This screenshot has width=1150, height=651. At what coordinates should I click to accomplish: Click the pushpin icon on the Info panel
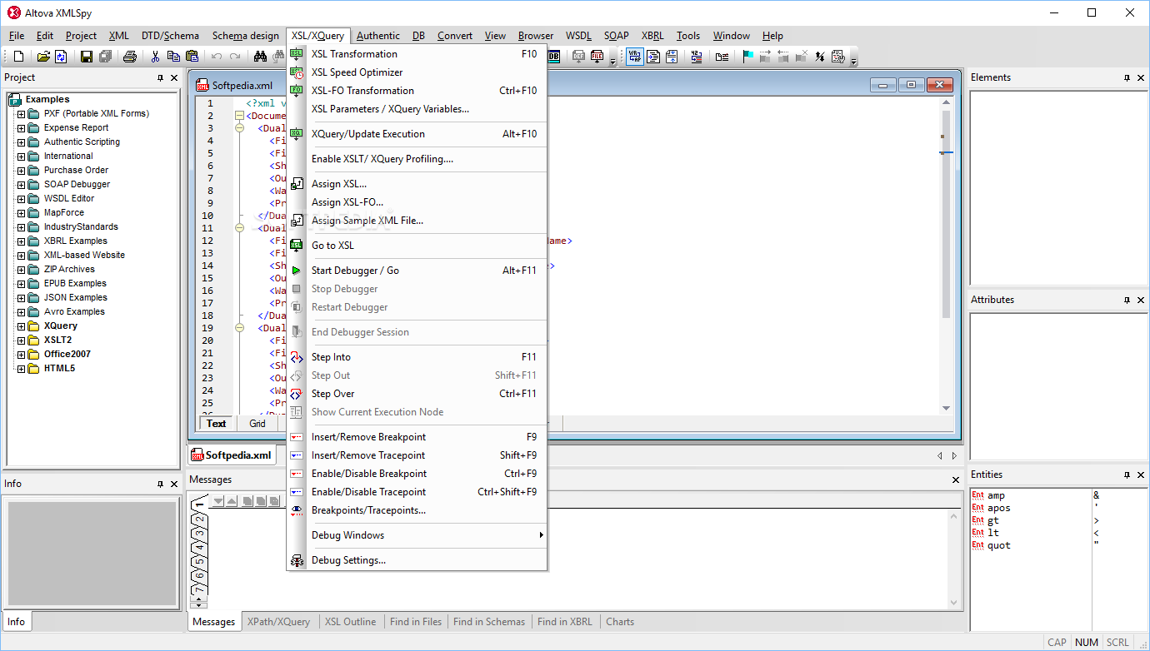pos(160,484)
